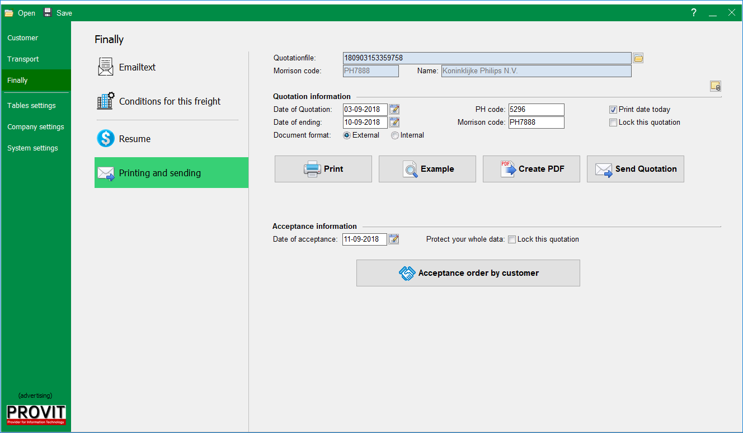Click the Create PDF button
Viewport: 743px width, 433px height.
pyautogui.click(x=531, y=169)
